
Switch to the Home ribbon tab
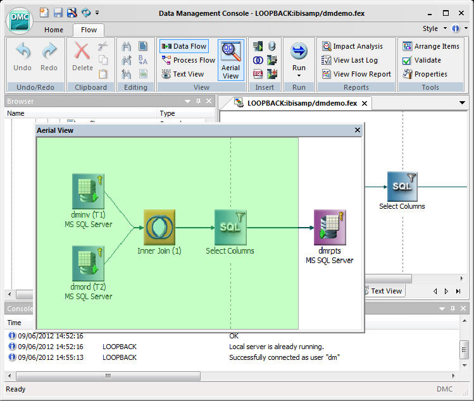click(54, 30)
